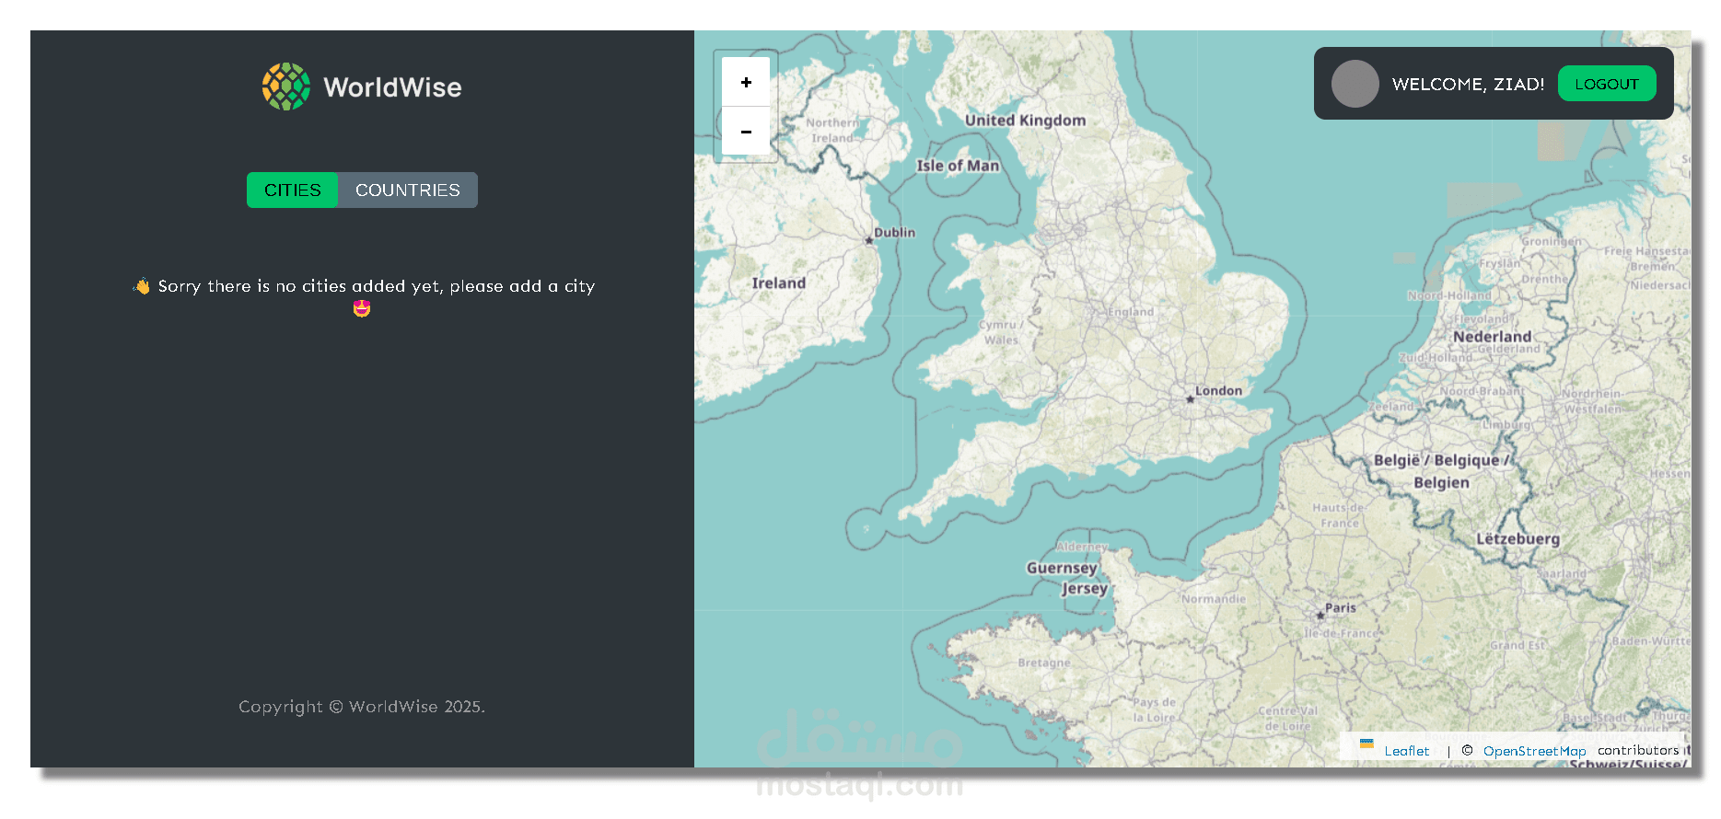Click the United Kingdom label on map

tap(1025, 121)
